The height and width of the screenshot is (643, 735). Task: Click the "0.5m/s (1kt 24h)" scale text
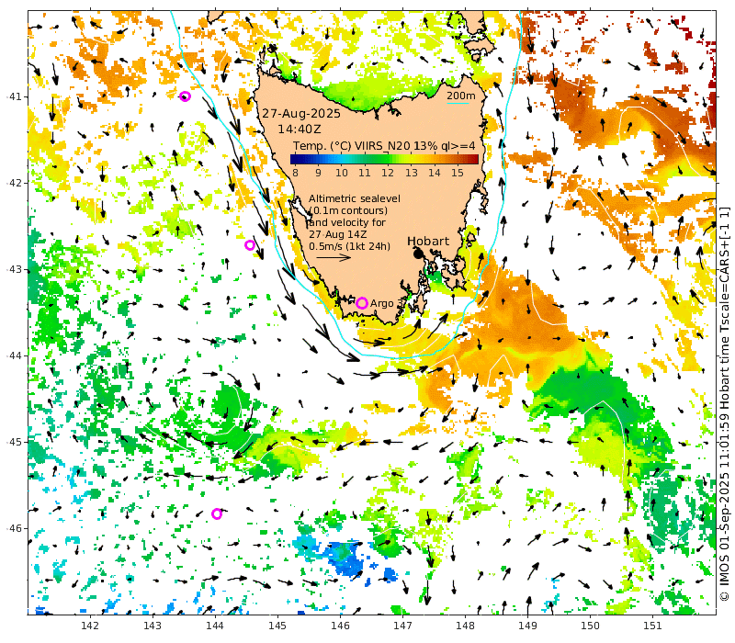point(349,246)
